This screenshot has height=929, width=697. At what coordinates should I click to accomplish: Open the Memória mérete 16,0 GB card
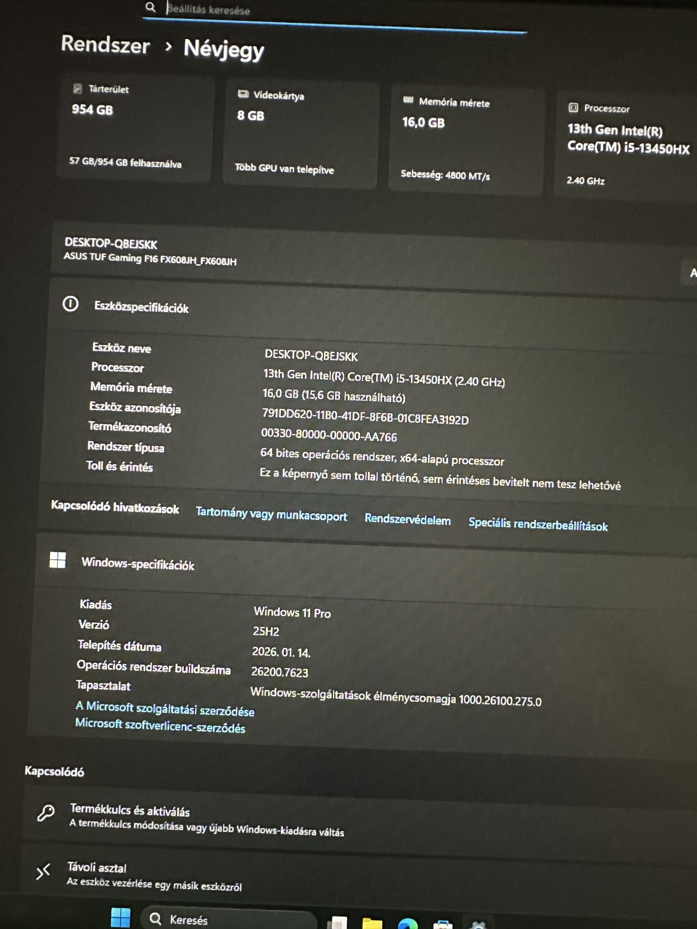(x=466, y=140)
